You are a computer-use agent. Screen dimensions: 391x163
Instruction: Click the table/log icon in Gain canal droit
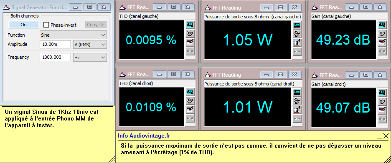[x=382, y=110]
